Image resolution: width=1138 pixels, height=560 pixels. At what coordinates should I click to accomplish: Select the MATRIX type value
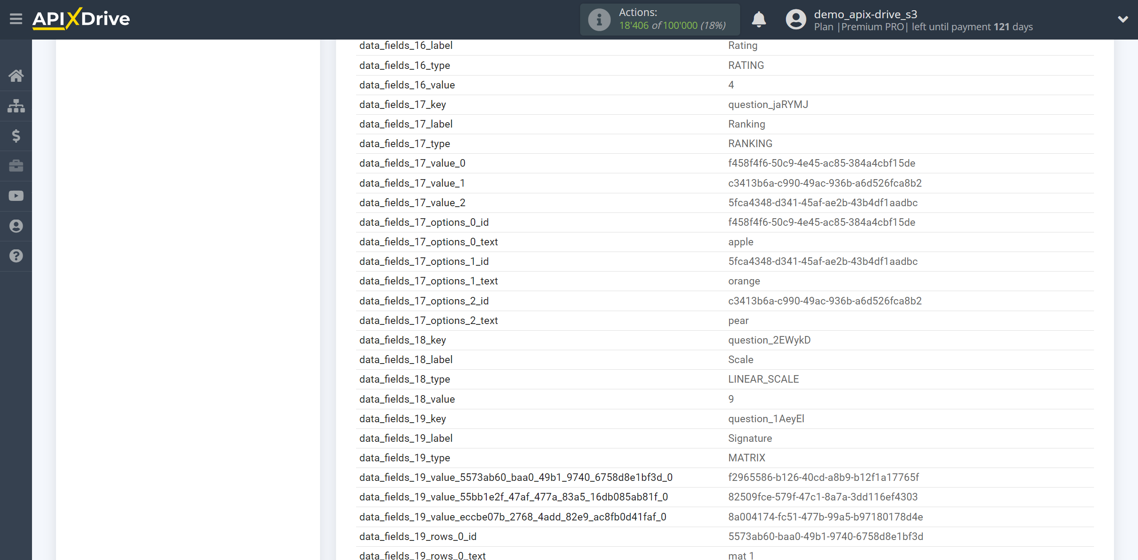[746, 458]
